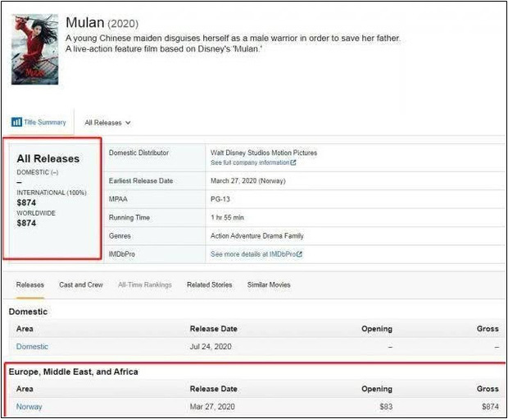
Task: Click the All Releases summary heading
Action: [x=48, y=158]
